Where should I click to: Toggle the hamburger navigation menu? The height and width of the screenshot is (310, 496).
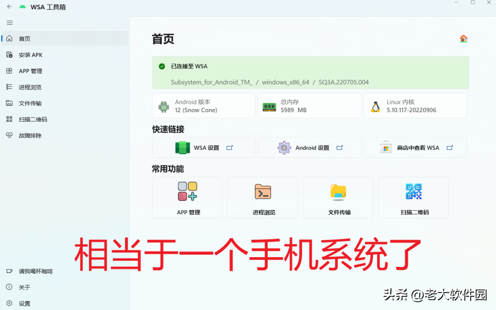tap(10, 23)
